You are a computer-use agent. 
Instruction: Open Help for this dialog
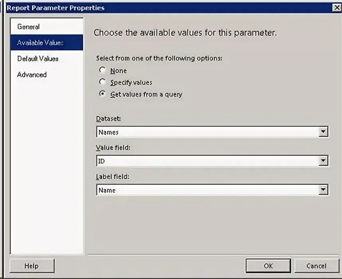[32, 266]
